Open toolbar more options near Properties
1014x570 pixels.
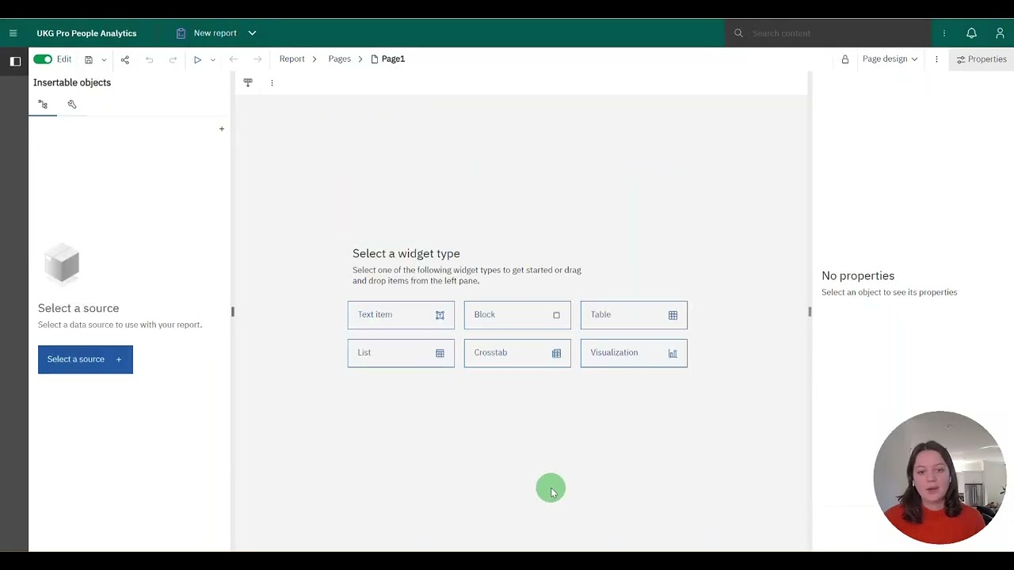tap(936, 59)
